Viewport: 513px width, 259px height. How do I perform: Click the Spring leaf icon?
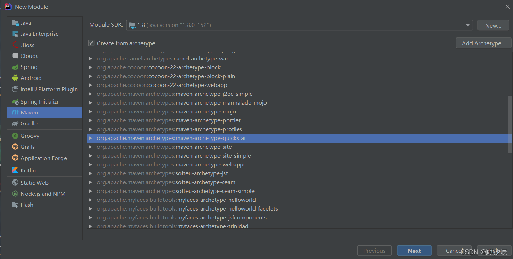pos(15,67)
